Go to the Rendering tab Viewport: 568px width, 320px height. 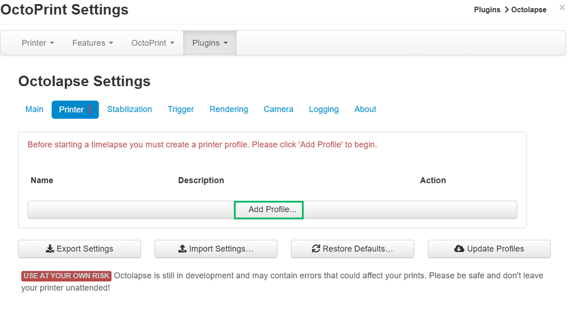point(228,109)
